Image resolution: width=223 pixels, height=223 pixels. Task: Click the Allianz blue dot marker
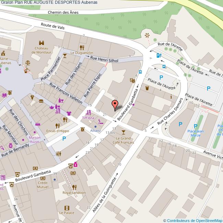tap(95, 127)
